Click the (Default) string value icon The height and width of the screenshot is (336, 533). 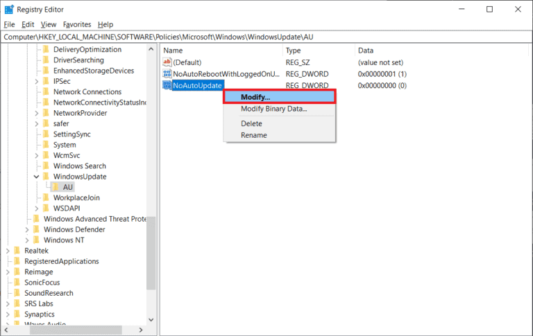[x=167, y=62]
